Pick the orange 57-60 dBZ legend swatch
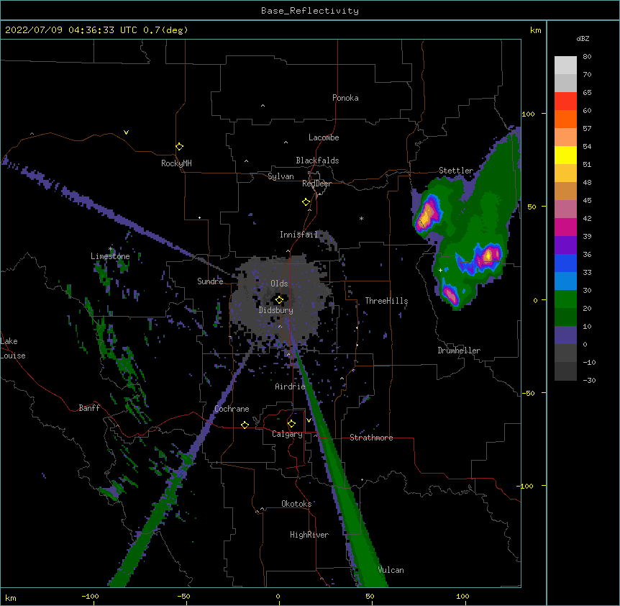This screenshot has width=620, height=606. pos(565,119)
